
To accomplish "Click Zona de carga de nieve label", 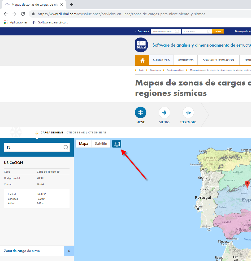I will (x=22, y=251).
